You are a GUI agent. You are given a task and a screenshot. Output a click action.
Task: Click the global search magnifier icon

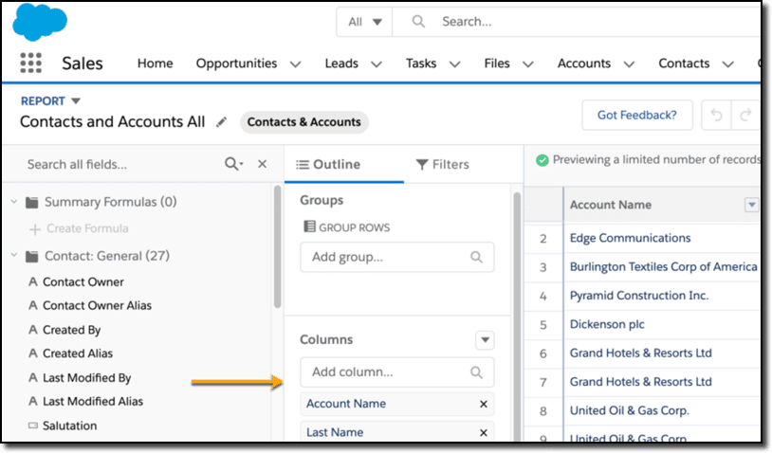418,21
